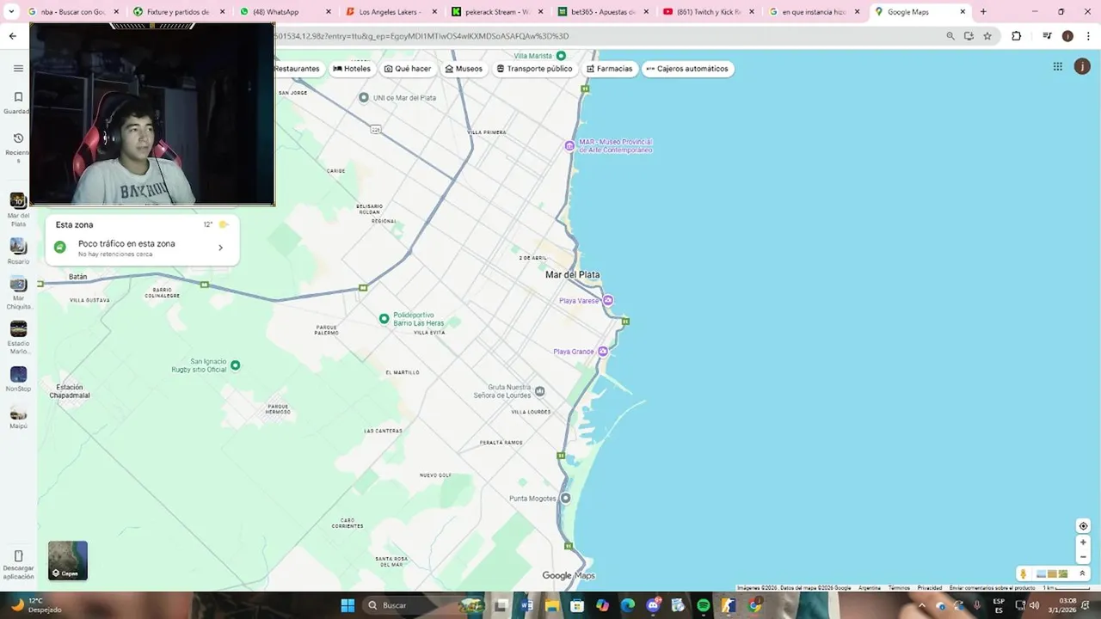Open the Recientes history icon
This screenshot has width=1101, height=619.
click(x=18, y=138)
